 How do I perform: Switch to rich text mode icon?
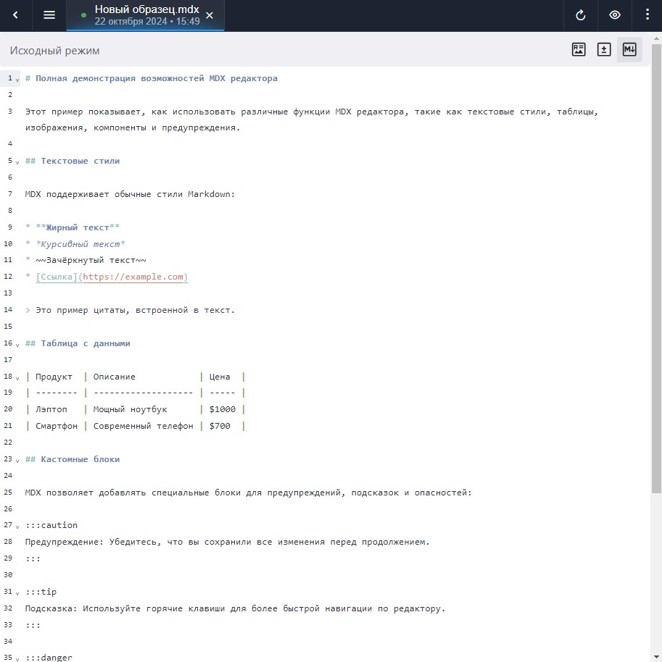point(579,49)
